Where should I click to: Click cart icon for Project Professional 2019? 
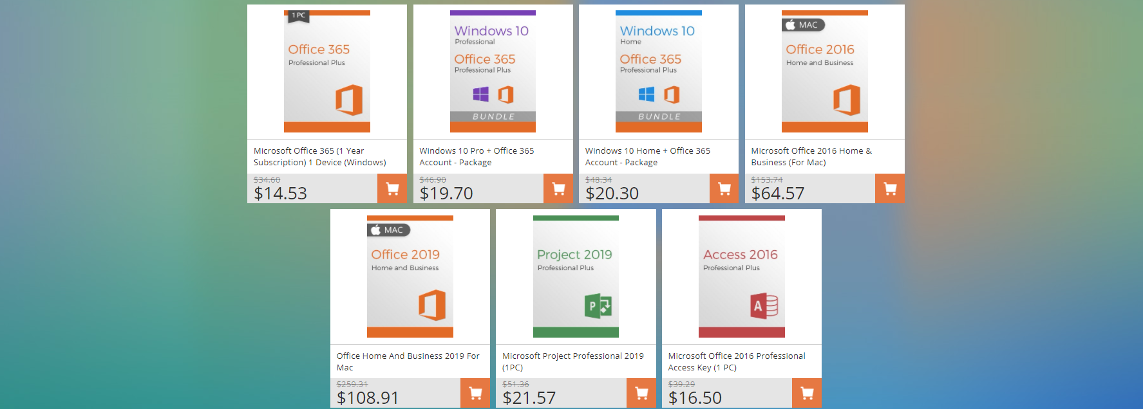point(641,393)
